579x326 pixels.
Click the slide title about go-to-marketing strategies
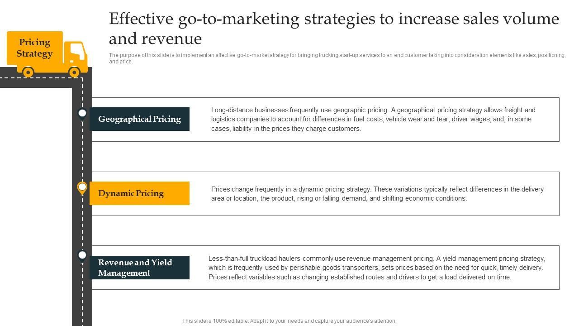334,29
